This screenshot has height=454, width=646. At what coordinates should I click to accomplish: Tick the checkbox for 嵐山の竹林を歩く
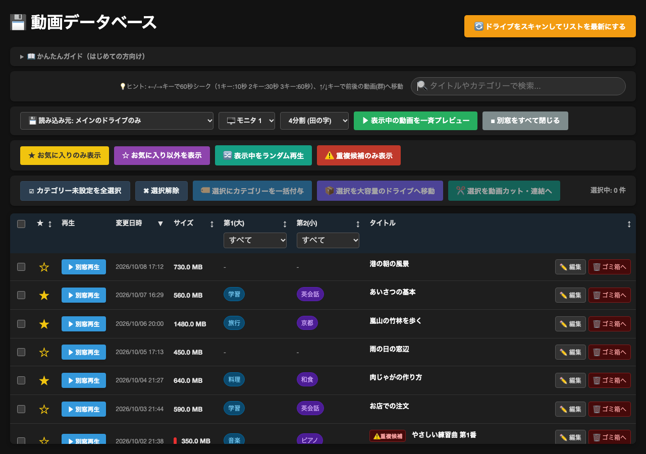[21, 324]
